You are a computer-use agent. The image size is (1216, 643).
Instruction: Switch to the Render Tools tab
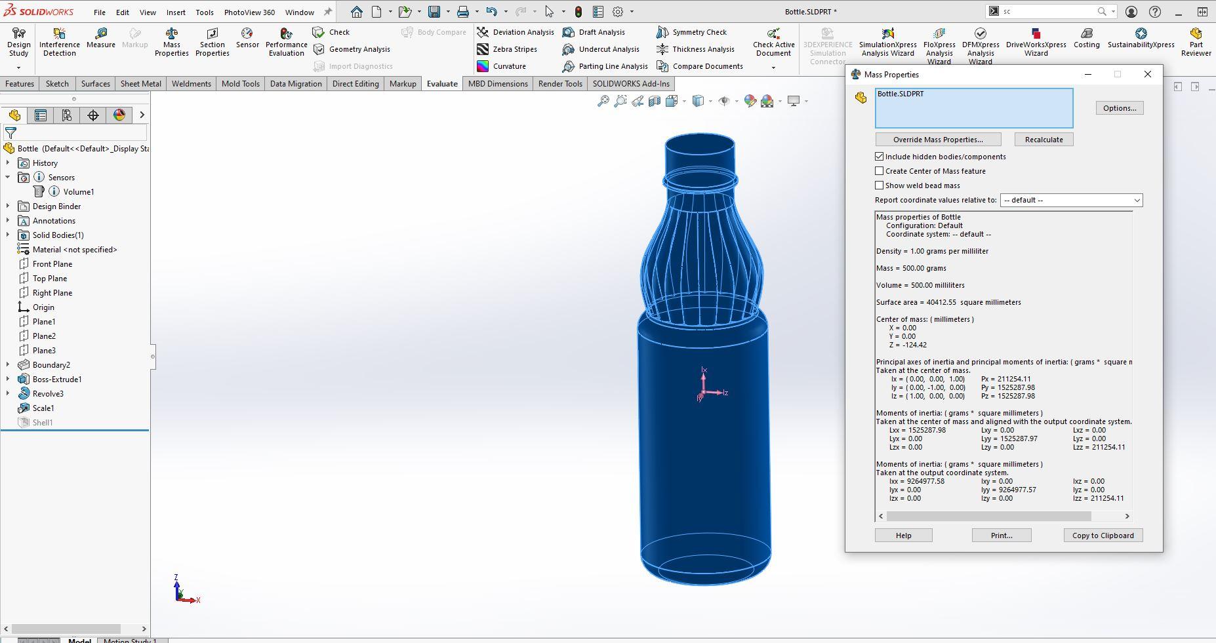(560, 84)
